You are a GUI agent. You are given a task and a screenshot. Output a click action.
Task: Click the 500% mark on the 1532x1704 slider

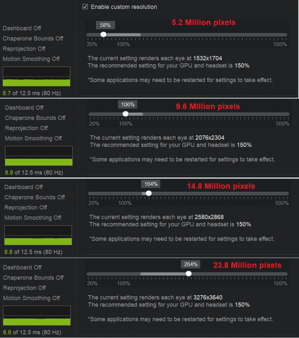(x=280, y=44)
